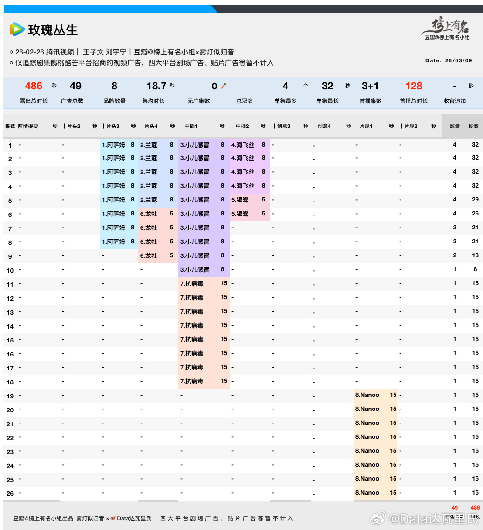Click the red Weibo icon before Data达瓦里氏 in footer
The image size is (483, 530).
coord(113,518)
